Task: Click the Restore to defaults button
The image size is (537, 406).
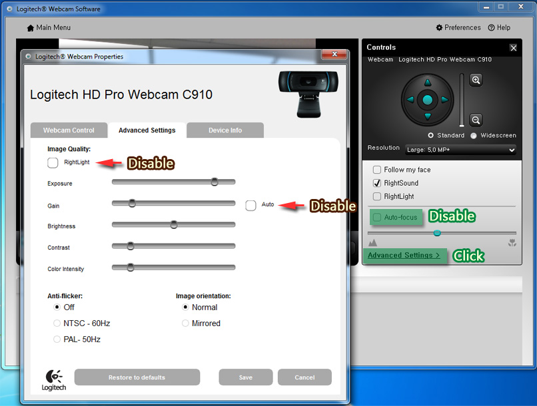Action: (x=137, y=377)
